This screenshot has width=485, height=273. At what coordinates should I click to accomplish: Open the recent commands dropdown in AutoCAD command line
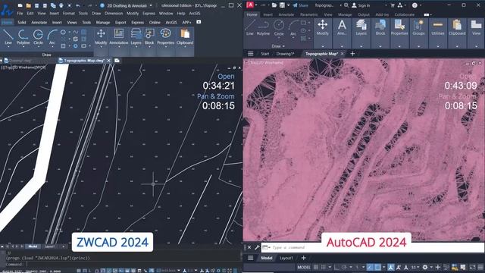[x=266, y=247]
